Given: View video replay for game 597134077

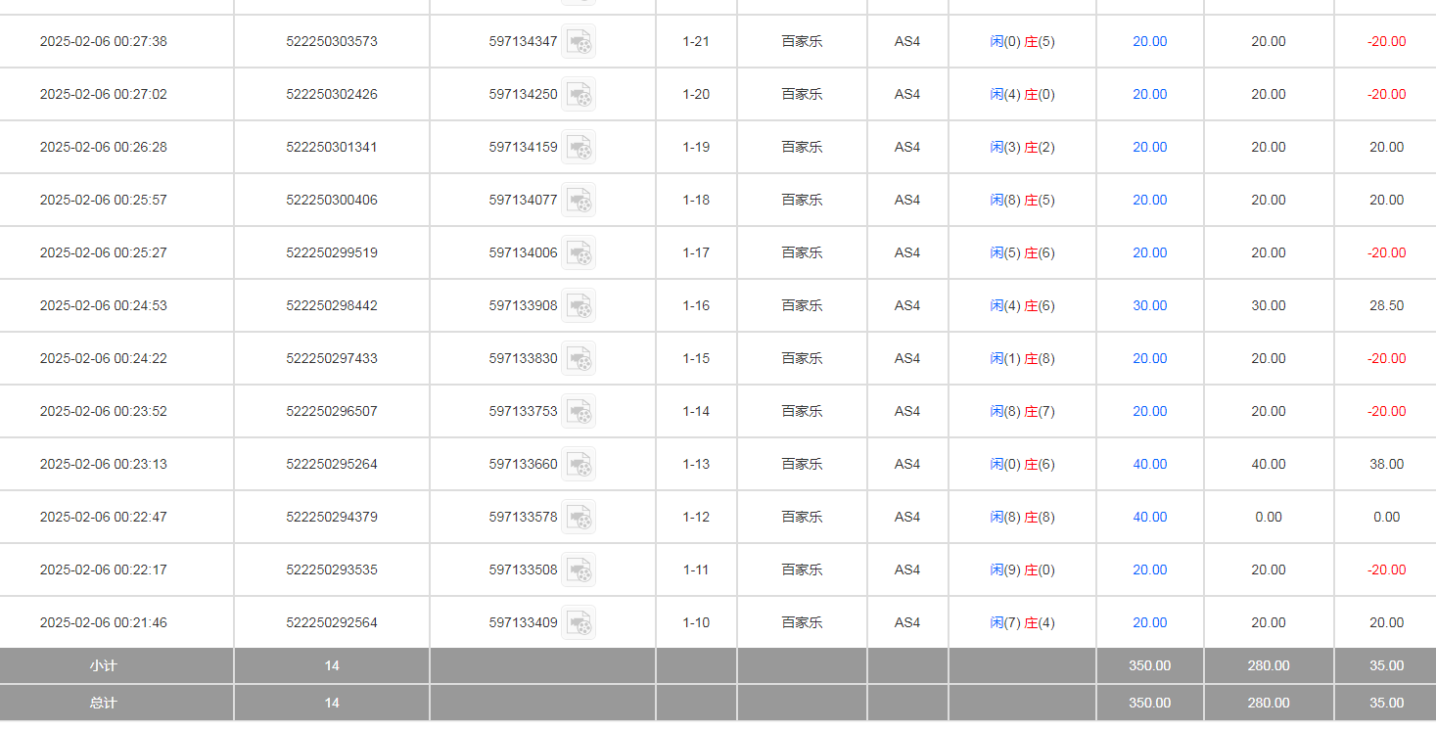Looking at the screenshot, I should pyautogui.click(x=579, y=200).
